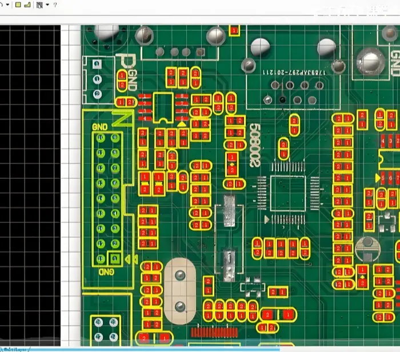Expand the dropdown arrow beside grid icon
The height and width of the screenshot is (352, 400).
[x=47, y=5]
